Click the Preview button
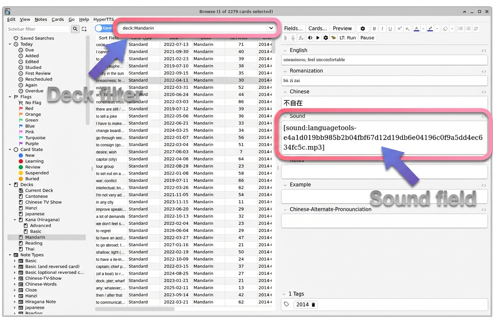The height and width of the screenshot is (321, 493). pyautogui.click(x=342, y=28)
